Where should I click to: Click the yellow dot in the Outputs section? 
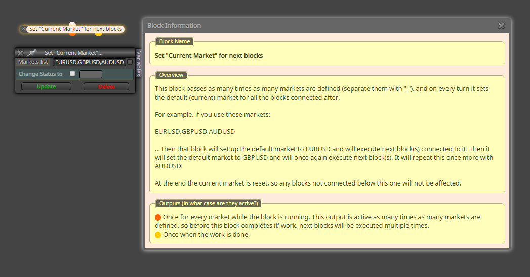pos(158,235)
